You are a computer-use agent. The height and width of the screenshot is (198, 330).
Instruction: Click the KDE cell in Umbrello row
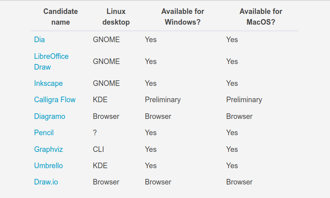(100, 166)
